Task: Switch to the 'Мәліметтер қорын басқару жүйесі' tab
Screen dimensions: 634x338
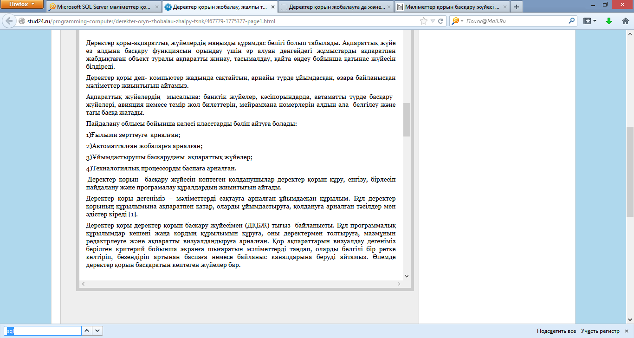Action: point(452,7)
